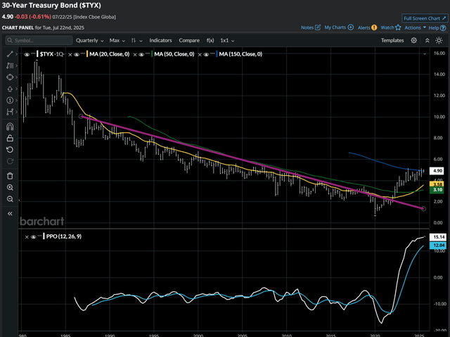Open the chart bar-type dropdown
Screen dimensions: 450x337
(136, 41)
